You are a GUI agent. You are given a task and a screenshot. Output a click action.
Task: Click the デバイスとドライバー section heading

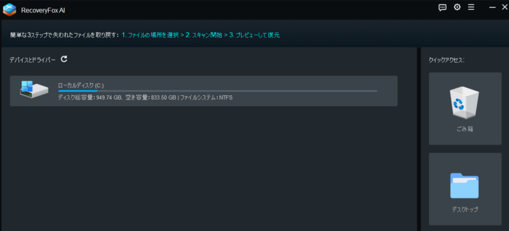point(32,60)
